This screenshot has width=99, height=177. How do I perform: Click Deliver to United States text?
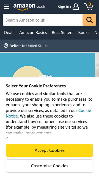pyautogui.click(x=29, y=46)
